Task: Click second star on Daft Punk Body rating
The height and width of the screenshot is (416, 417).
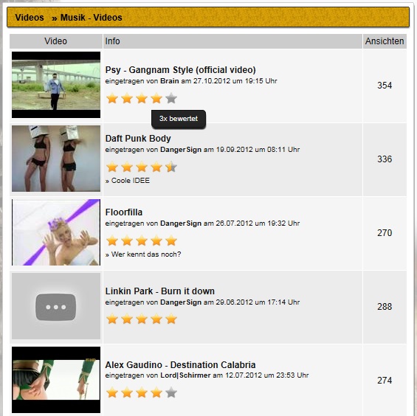Action: (x=127, y=167)
